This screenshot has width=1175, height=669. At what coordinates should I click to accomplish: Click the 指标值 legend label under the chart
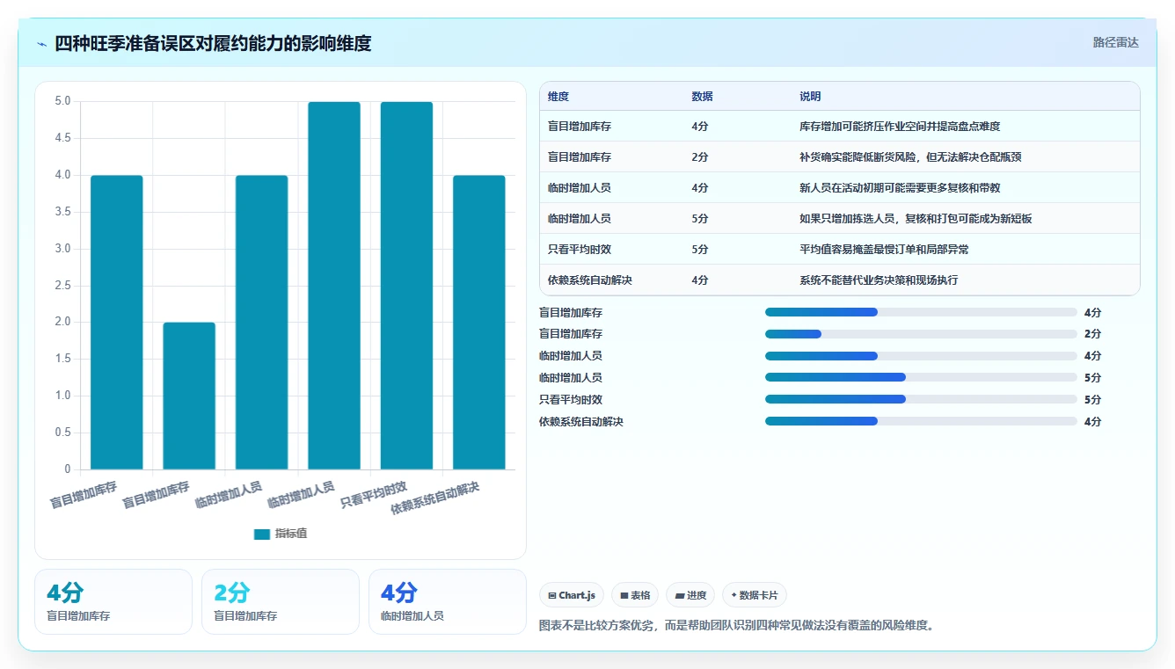click(x=291, y=534)
